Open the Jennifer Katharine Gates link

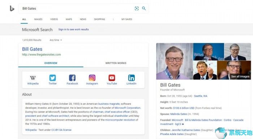click(186, 130)
